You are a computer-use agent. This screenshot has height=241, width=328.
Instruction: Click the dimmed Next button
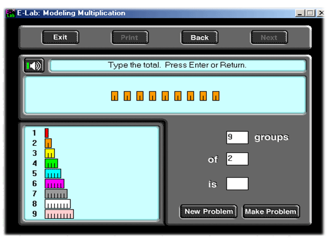[269, 37]
